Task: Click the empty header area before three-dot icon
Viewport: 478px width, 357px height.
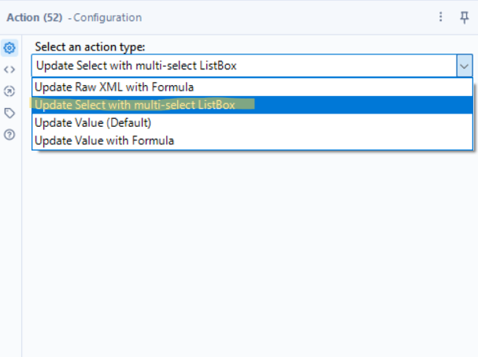Action: tap(315, 17)
